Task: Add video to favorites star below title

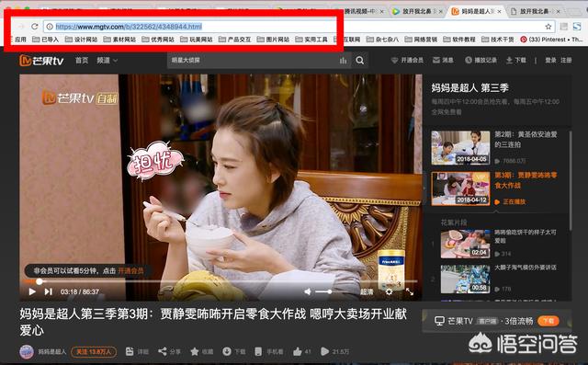Action: click(195, 351)
